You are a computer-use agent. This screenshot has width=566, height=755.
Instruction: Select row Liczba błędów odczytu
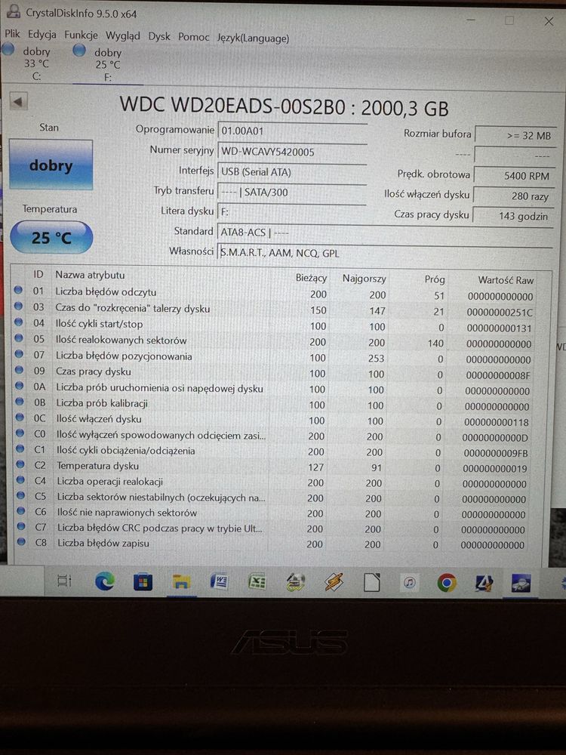[275, 293]
